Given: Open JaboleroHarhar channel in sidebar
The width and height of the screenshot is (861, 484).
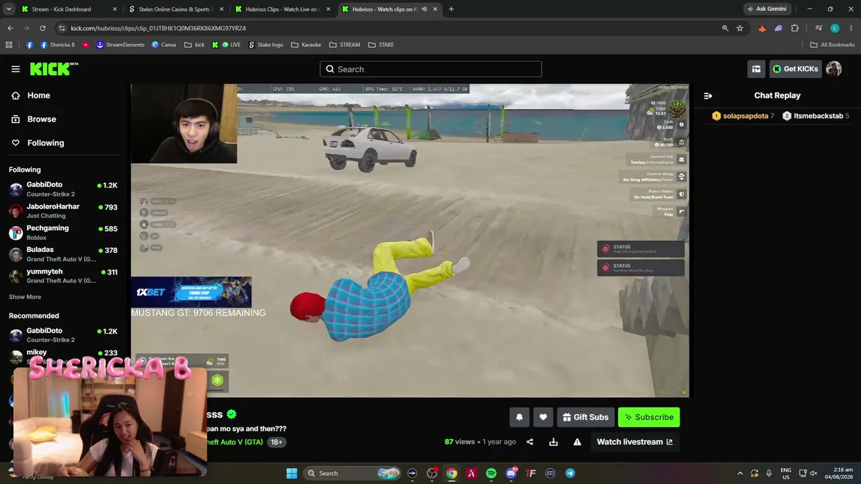Looking at the screenshot, I should (x=63, y=210).
